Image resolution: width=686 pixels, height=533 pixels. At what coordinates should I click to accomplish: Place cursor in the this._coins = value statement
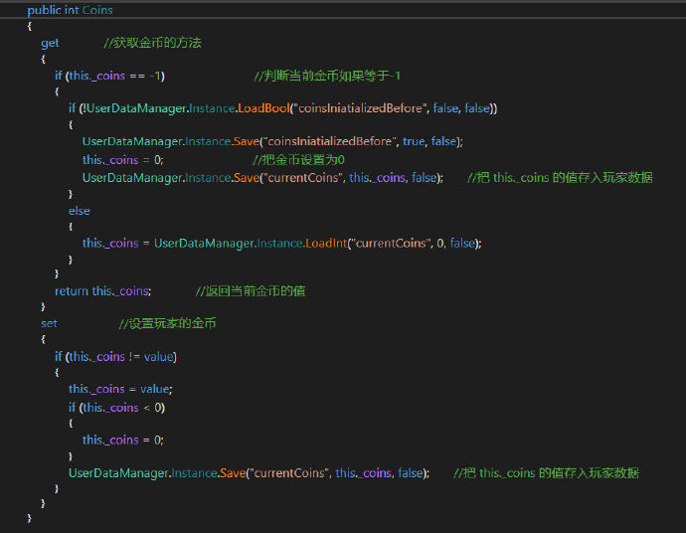119,389
